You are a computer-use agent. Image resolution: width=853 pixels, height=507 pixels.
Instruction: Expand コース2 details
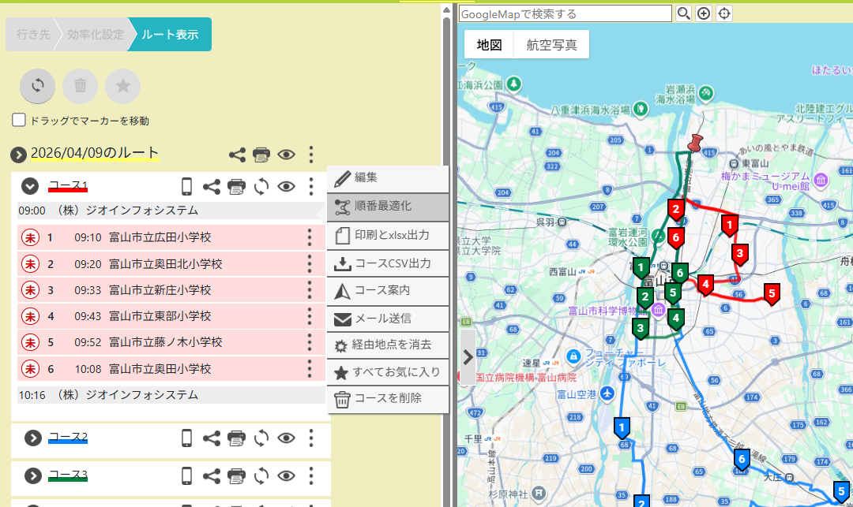coord(32,438)
